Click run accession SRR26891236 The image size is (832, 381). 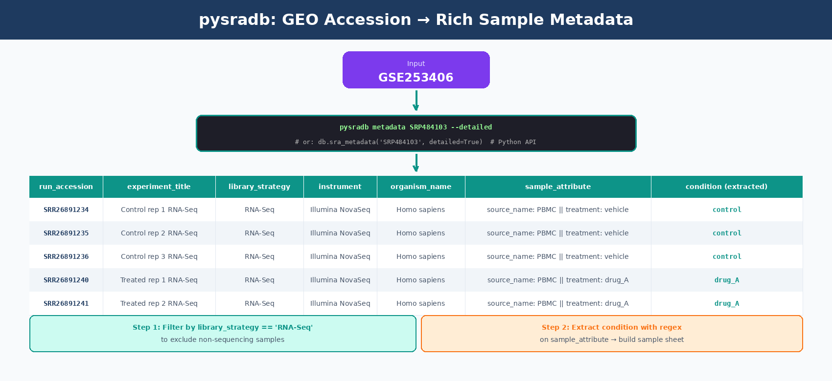tap(66, 256)
